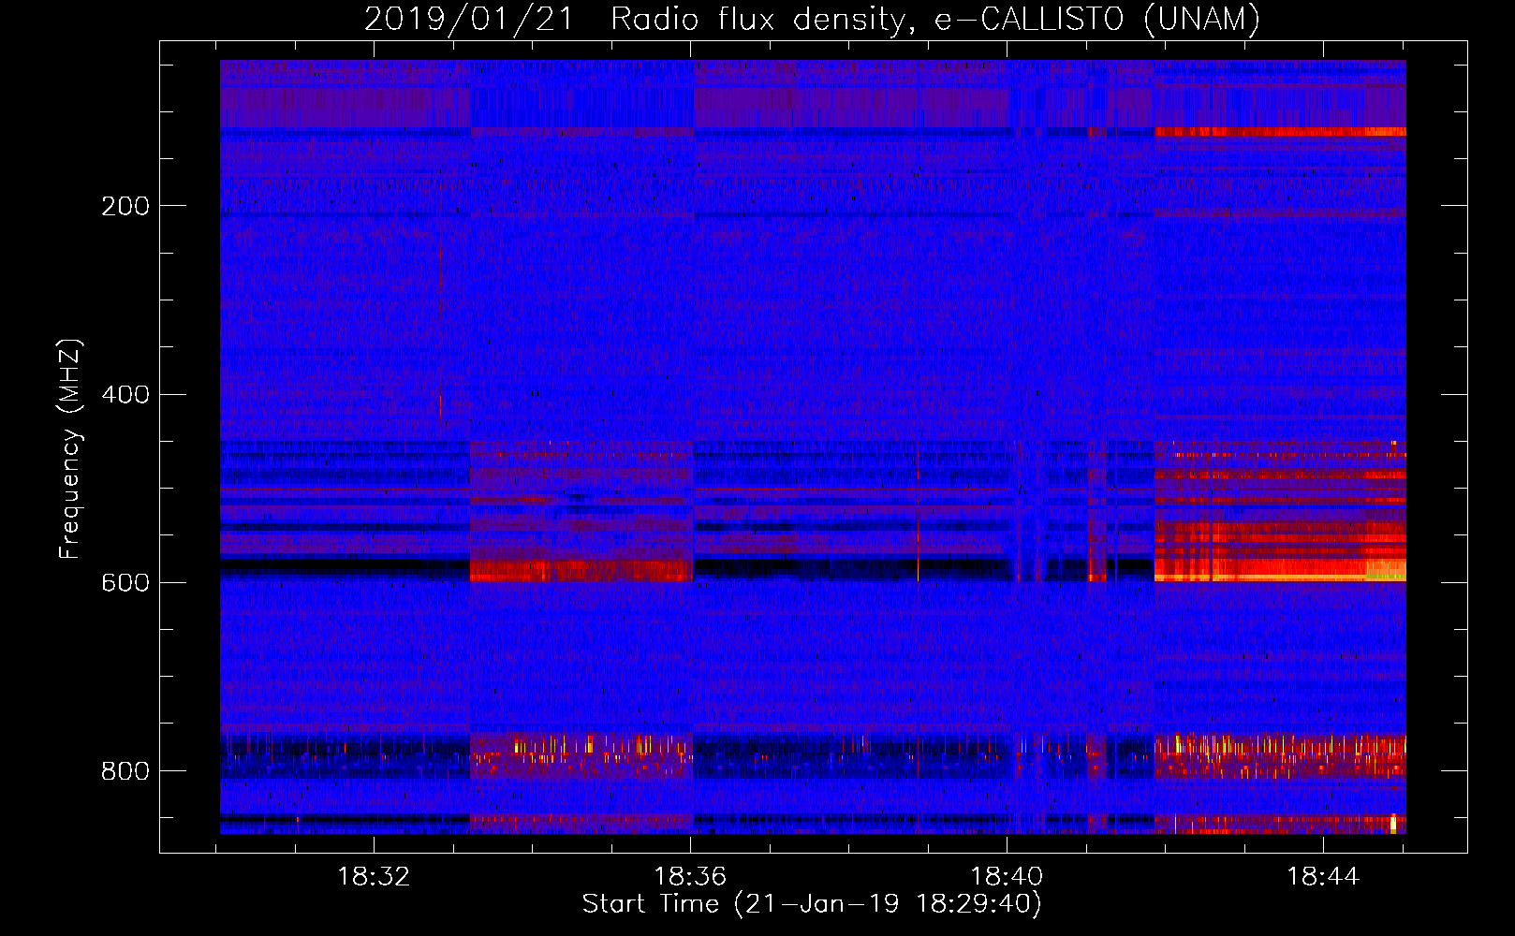The width and height of the screenshot is (1515, 936).
Task: Click the plot title '2019/01/21 Radio flux density, e-CALLISTO (UNAM)'
Action: pos(812,19)
